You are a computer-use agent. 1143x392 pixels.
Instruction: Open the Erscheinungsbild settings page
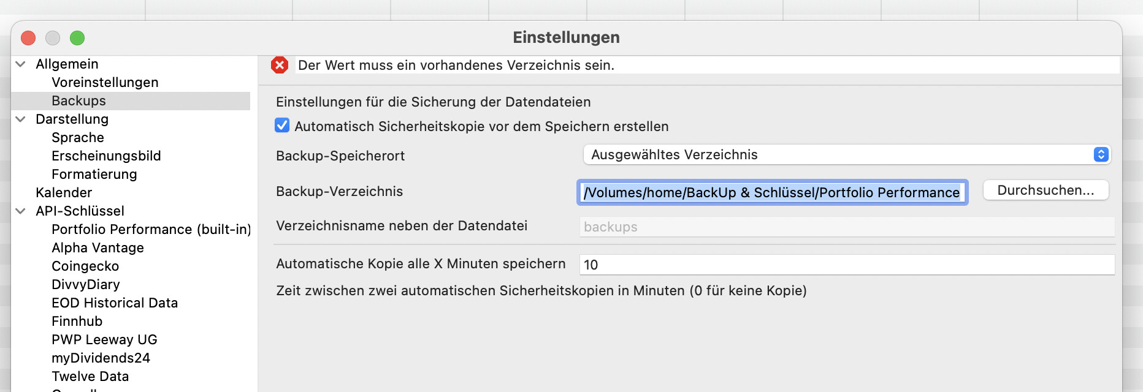(106, 156)
